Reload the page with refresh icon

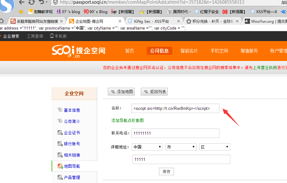point(31,2)
